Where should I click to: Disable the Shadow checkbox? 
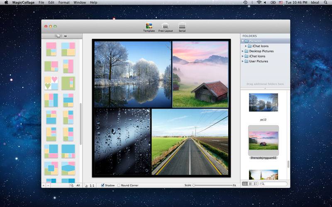click(x=103, y=185)
